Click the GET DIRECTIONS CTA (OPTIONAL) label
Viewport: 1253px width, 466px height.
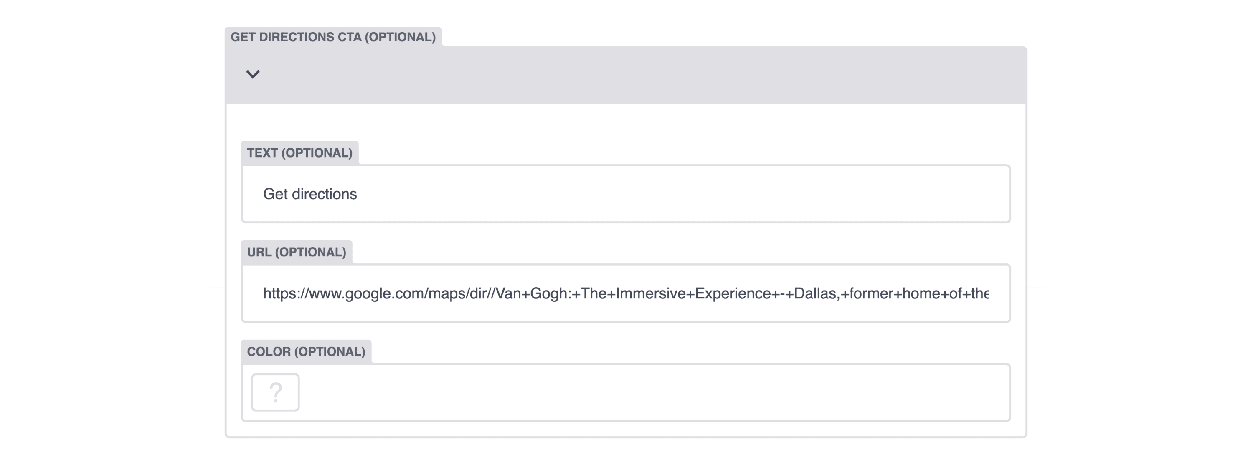[x=333, y=37]
